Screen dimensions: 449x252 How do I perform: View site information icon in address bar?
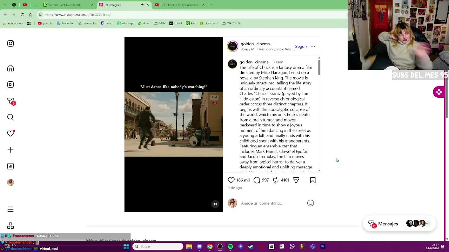pos(41,15)
